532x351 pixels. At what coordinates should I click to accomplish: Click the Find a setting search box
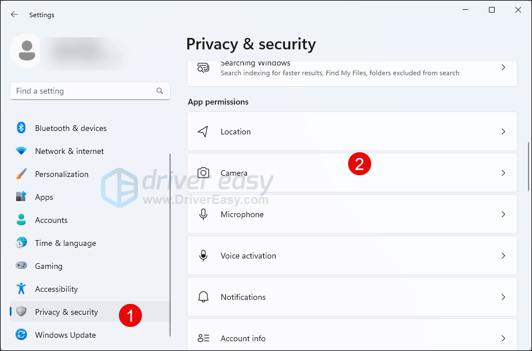tap(83, 91)
